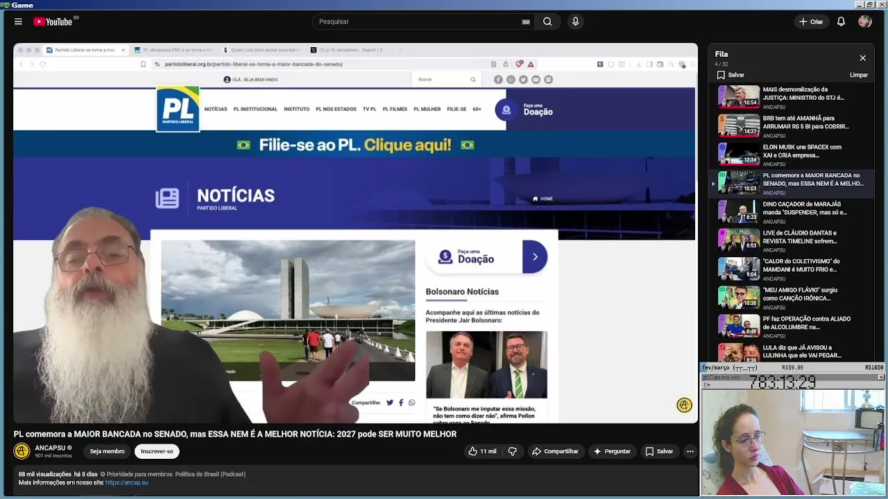Click the Política do Brasil (Podcast) link
Viewport: 888px width, 499px height.
pyautogui.click(x=210, y=474)
